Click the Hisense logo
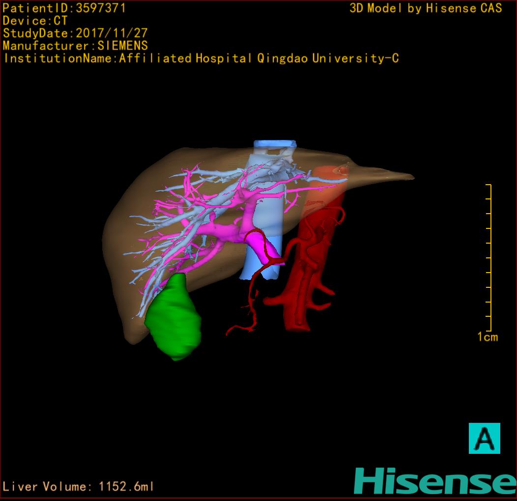The width and height of the screenshot is (517, 501). tap(435, 481)
